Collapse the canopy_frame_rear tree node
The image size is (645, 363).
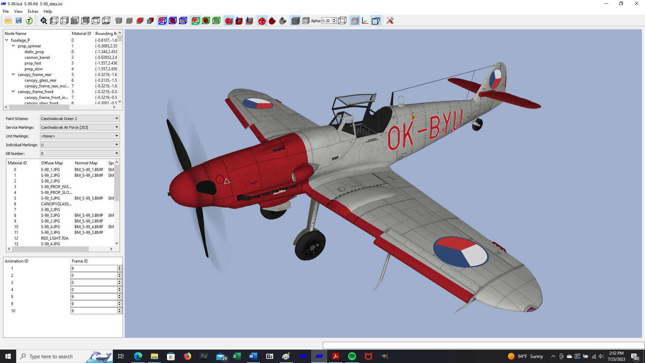[13, 74]
